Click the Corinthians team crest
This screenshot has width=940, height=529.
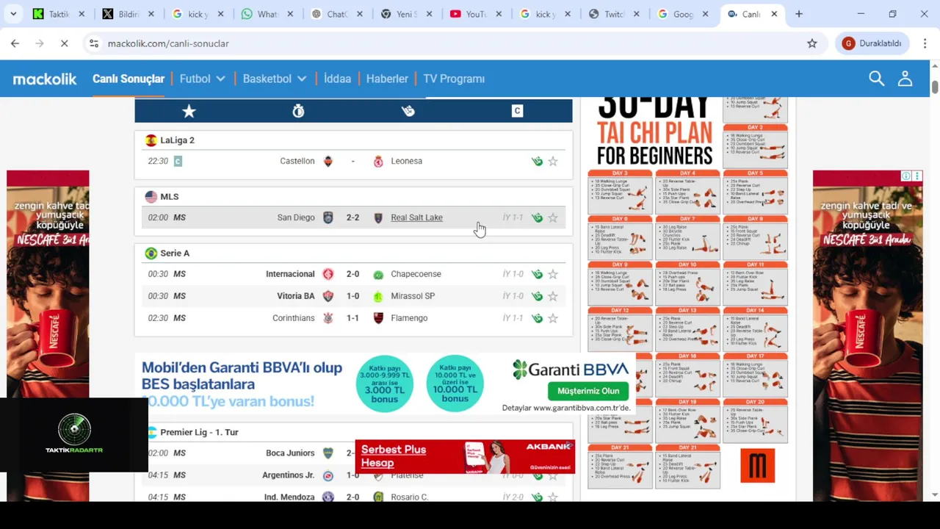pos(328,318)
